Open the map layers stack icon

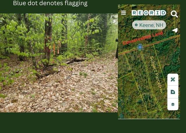click(x=173, y=104)
